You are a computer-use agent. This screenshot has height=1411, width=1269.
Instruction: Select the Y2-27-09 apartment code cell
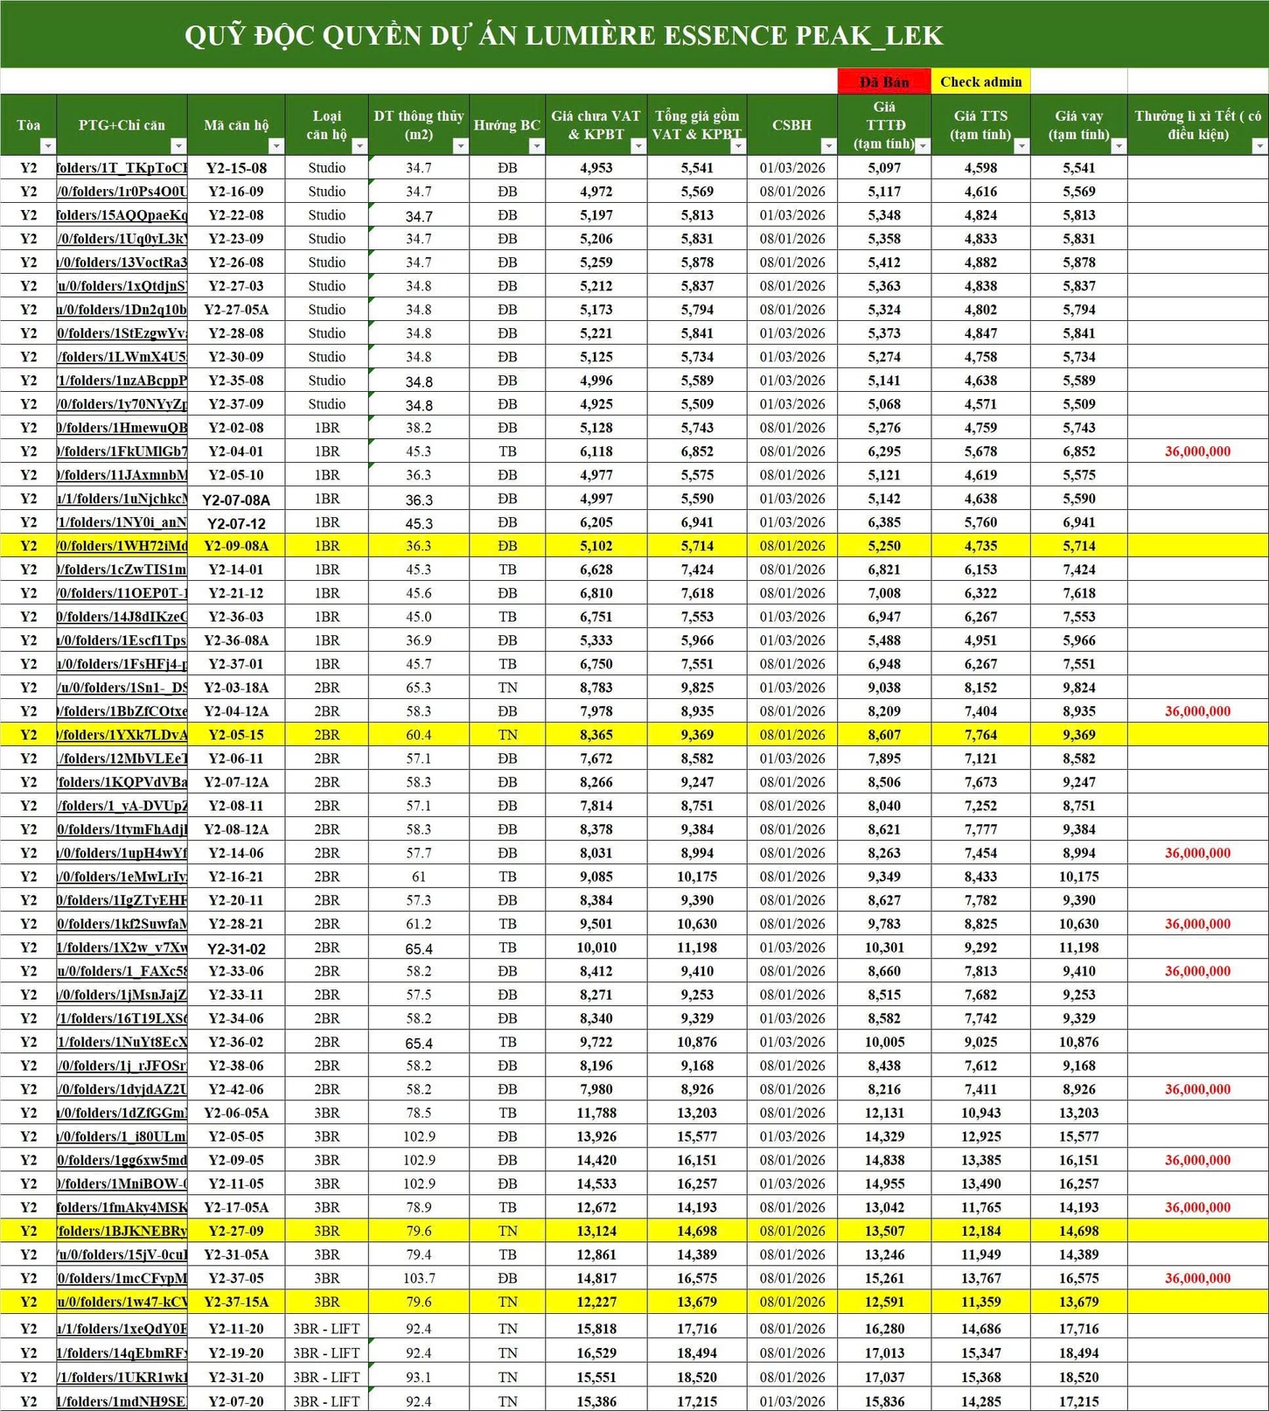click(236, 1231)
